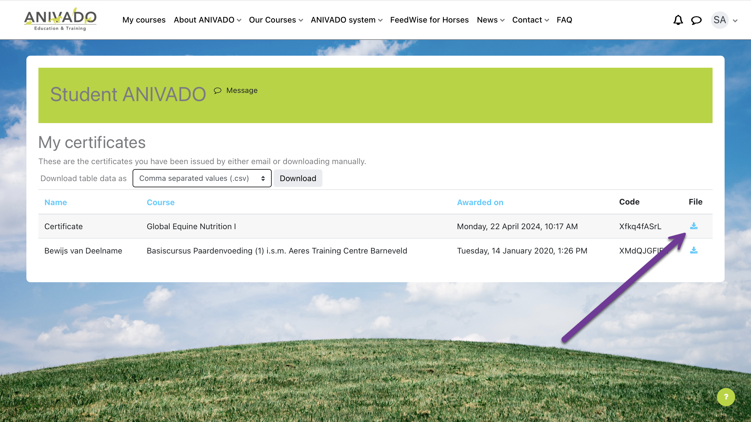Open the FAQ page

pyautogui.click(x=564, y=20)
